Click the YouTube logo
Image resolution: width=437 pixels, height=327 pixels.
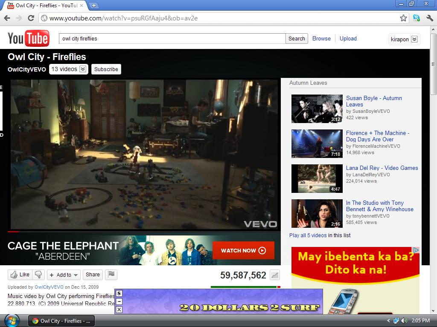tap(29, 38)
